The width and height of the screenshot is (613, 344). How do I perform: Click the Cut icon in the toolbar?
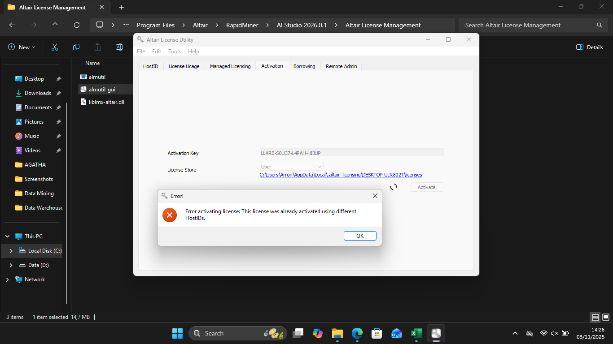tap(55, 47)
